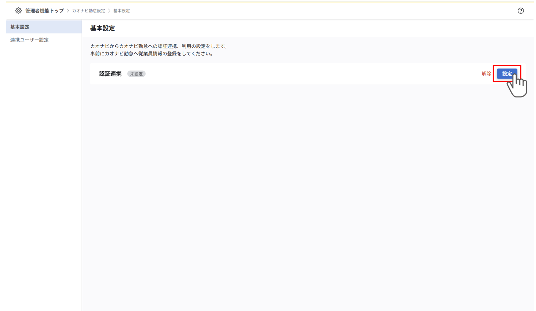Screen dimensions: 536x311
Task: Click the chevron before 基本設定 in breadcrumb
Action: [x=109, y=10]
